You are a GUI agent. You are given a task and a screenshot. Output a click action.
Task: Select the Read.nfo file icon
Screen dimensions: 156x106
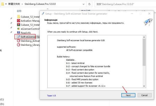18,33
